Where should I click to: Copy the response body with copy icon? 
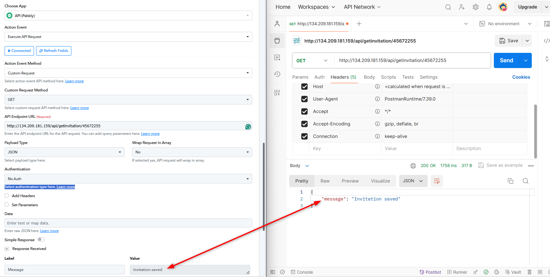[511, 181]
